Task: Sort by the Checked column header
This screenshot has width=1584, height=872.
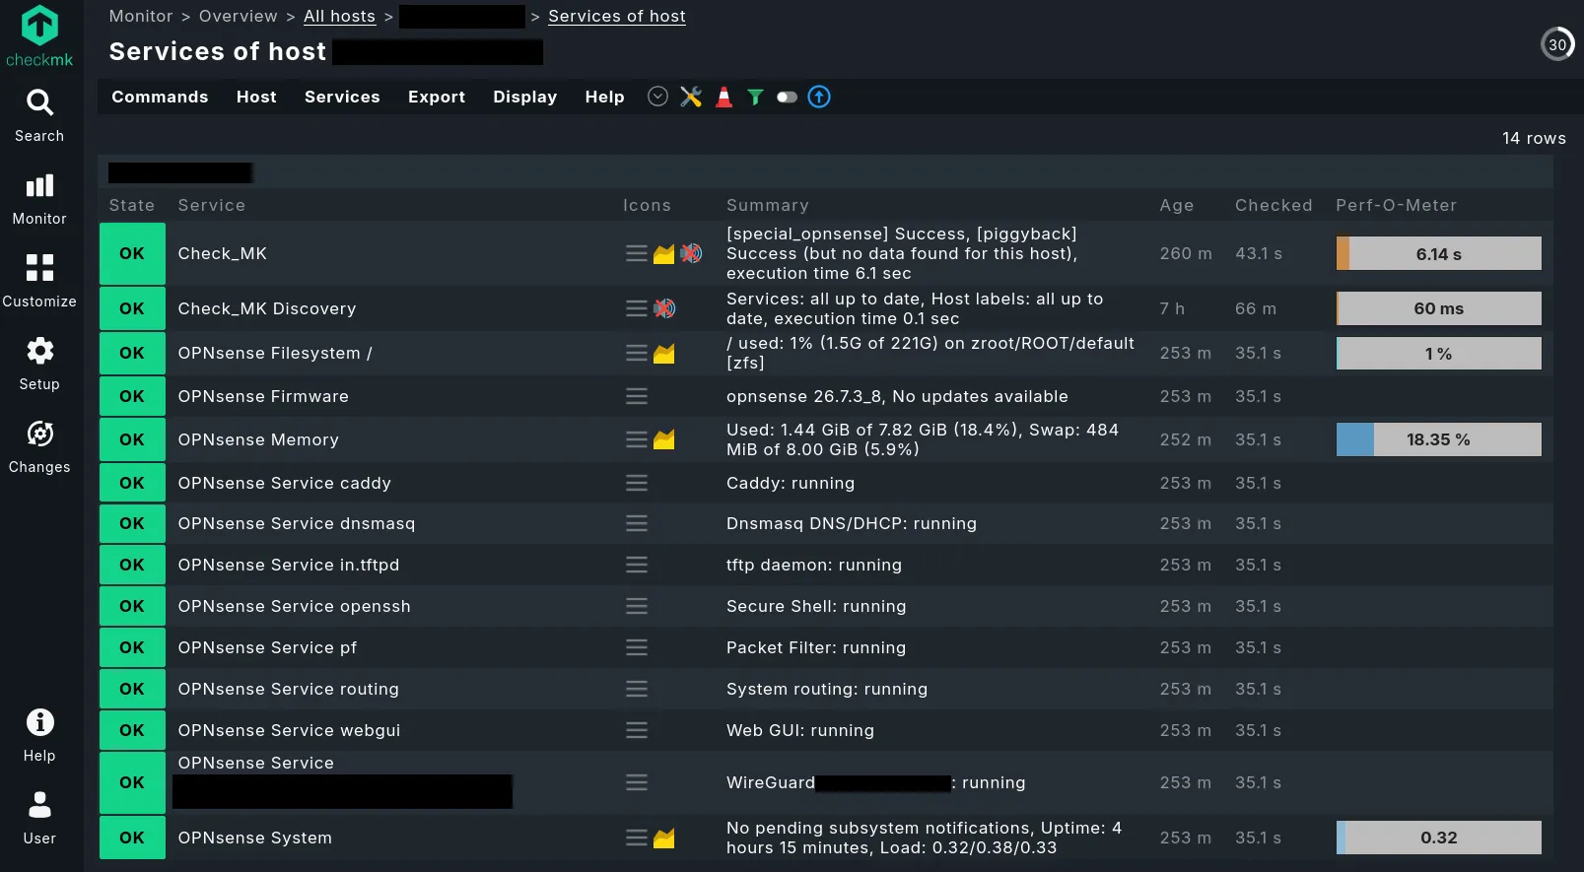Action: 1274,205
